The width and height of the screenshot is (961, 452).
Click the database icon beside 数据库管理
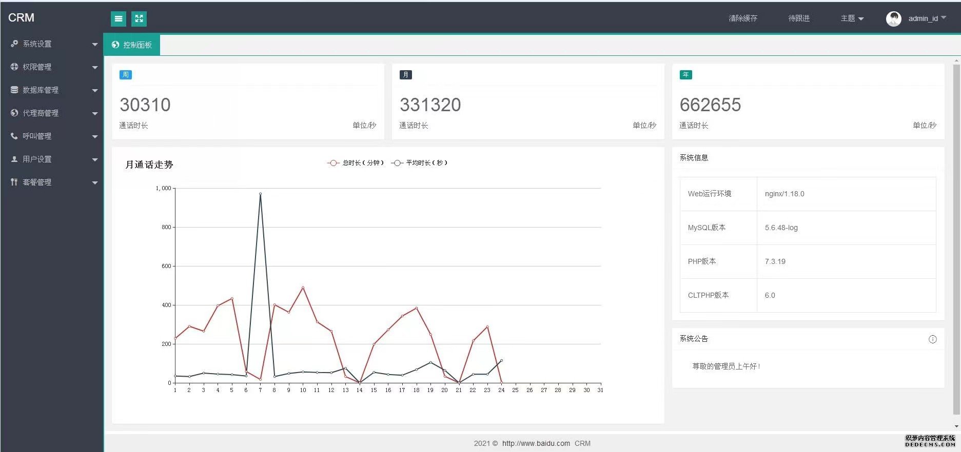[x=14, y=90]
